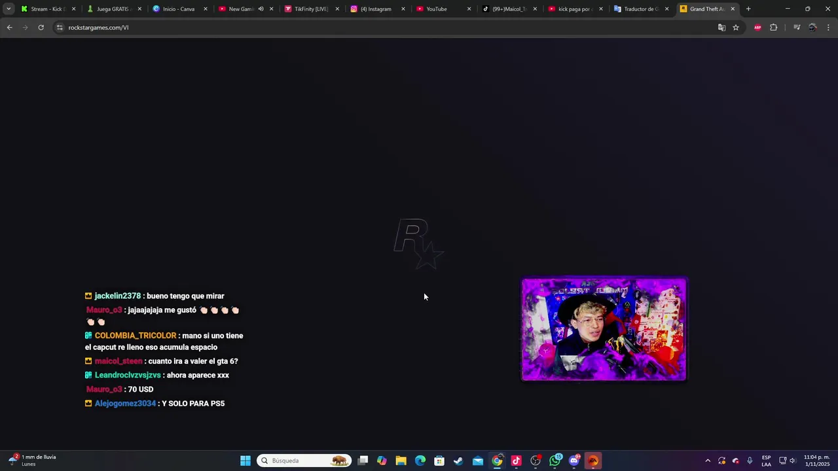Open Google Chrome taskbar icon

pos(497,461)
